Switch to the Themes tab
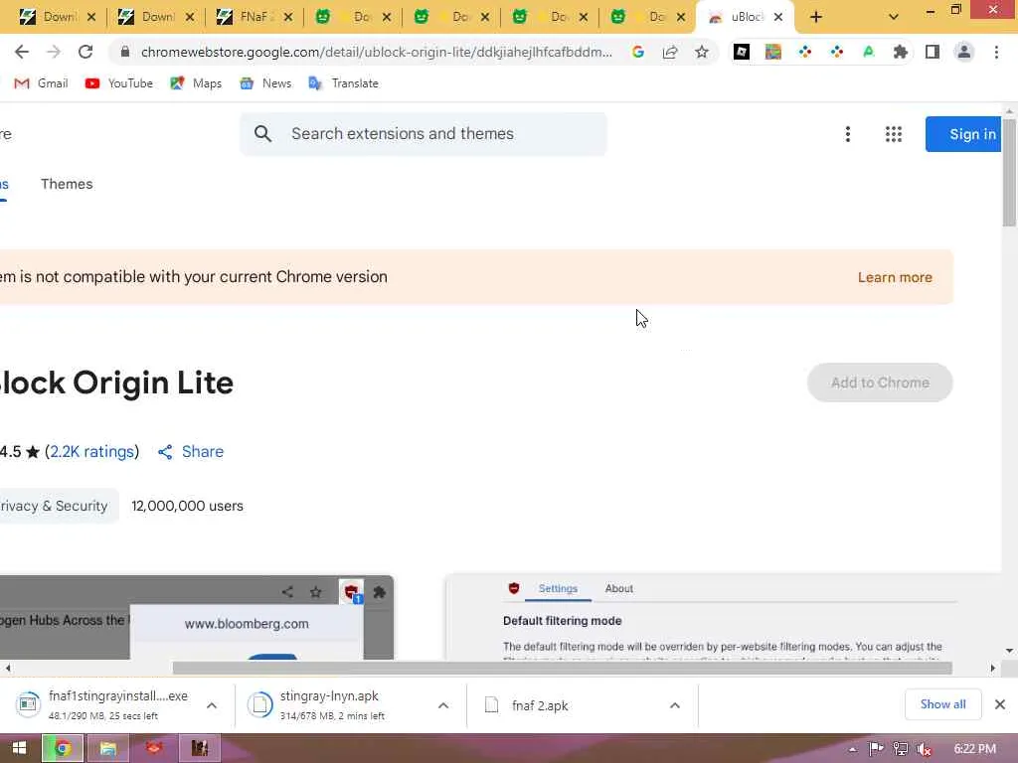Screen dimensions: 1018x763 67,184
